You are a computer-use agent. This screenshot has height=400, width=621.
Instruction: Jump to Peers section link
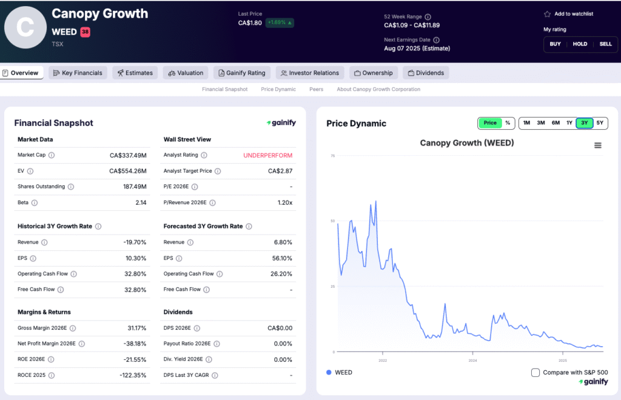tap(316, 90)
